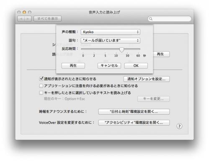Click the キーを変更... button
The height and width of the screenshot is (161, 209).
coord(153,99)
